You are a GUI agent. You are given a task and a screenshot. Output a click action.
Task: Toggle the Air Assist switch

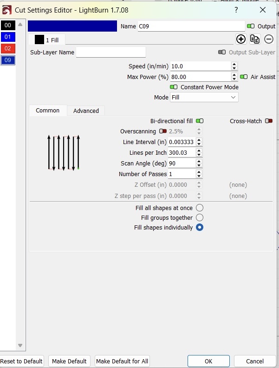[244, 77]
